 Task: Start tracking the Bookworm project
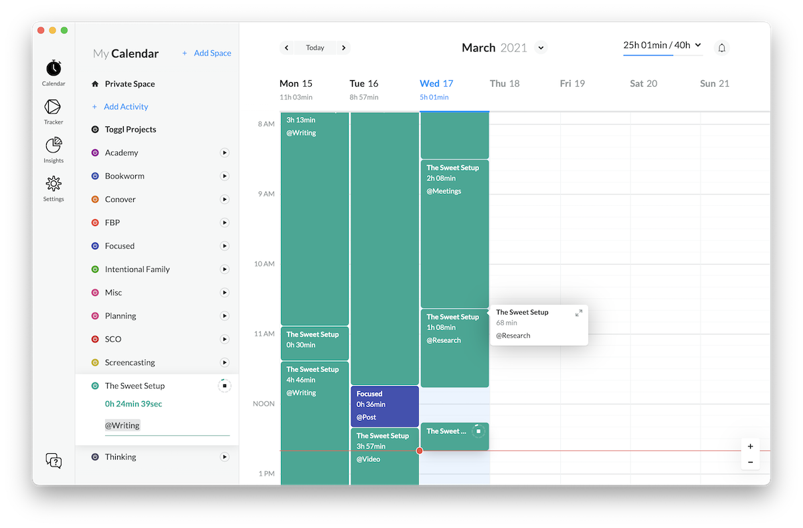[225, 176]
